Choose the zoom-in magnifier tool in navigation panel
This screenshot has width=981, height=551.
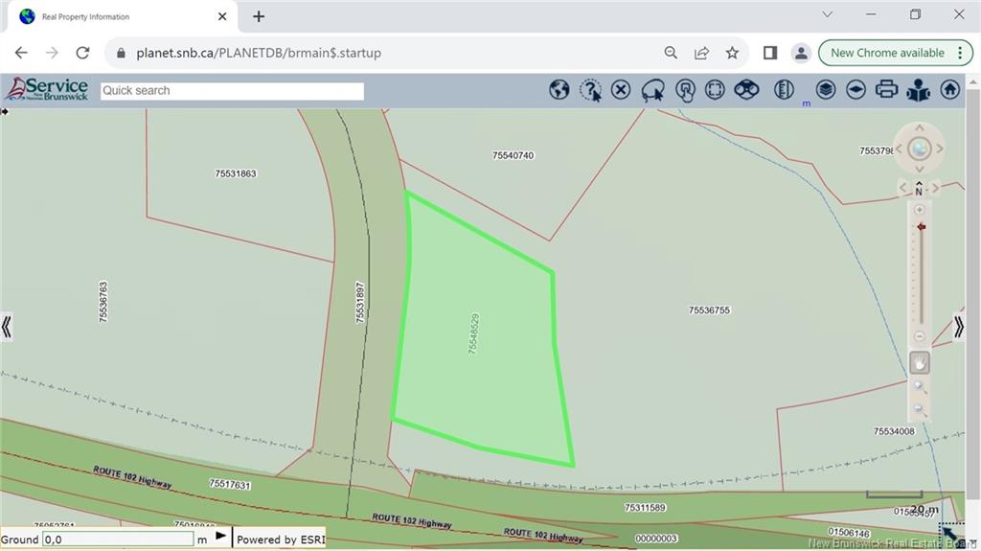click(919, 386)
